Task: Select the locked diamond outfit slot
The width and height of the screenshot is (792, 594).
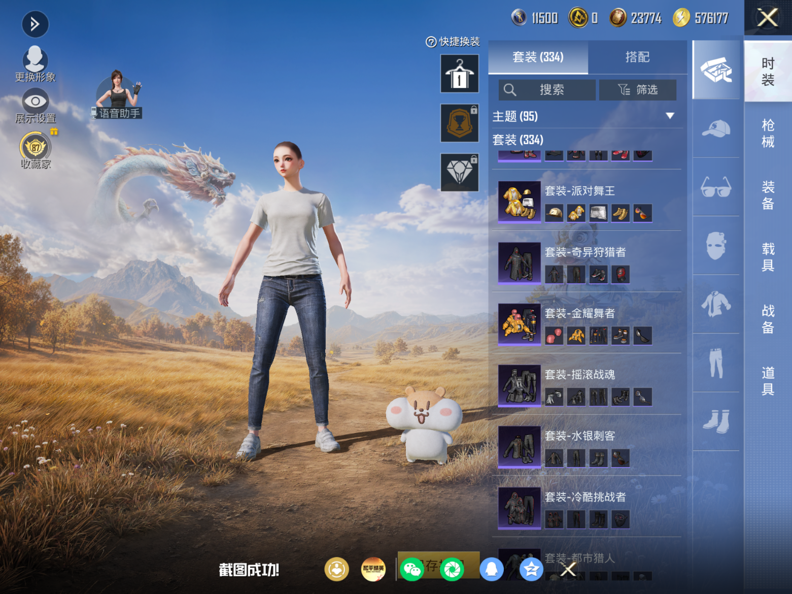Action: coord(460,173)
